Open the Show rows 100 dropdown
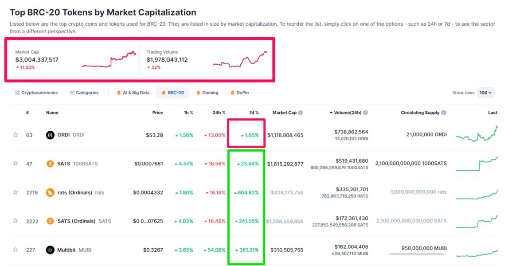This screenshot has height=266, width=524. pyautogui.click(x=485, y=93)
